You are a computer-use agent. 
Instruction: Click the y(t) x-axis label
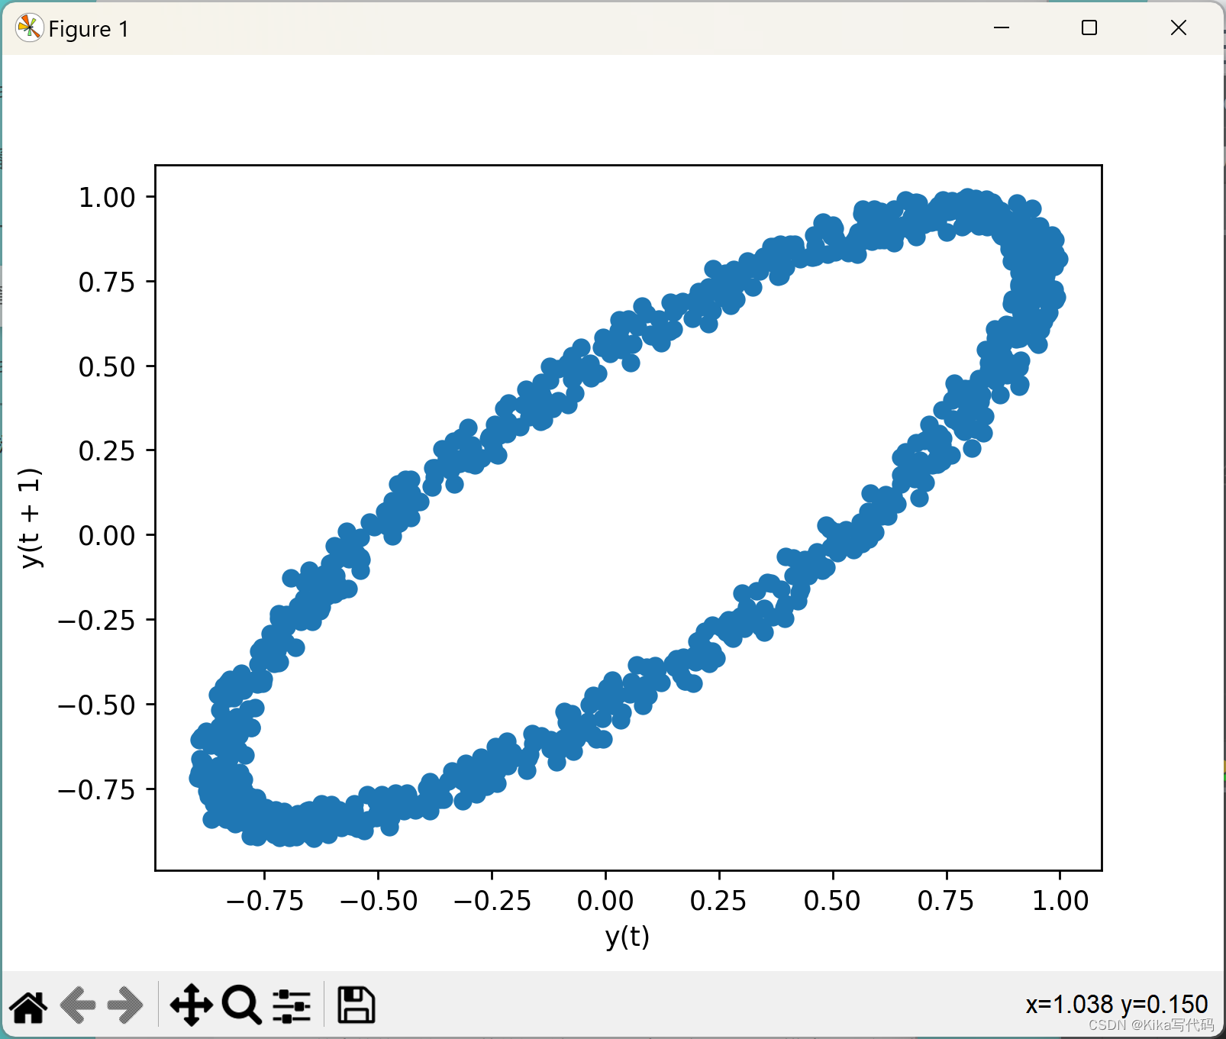point(628,936)
